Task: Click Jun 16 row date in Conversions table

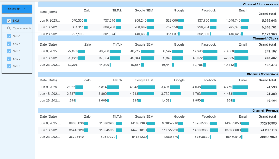Action: point(50,94)
